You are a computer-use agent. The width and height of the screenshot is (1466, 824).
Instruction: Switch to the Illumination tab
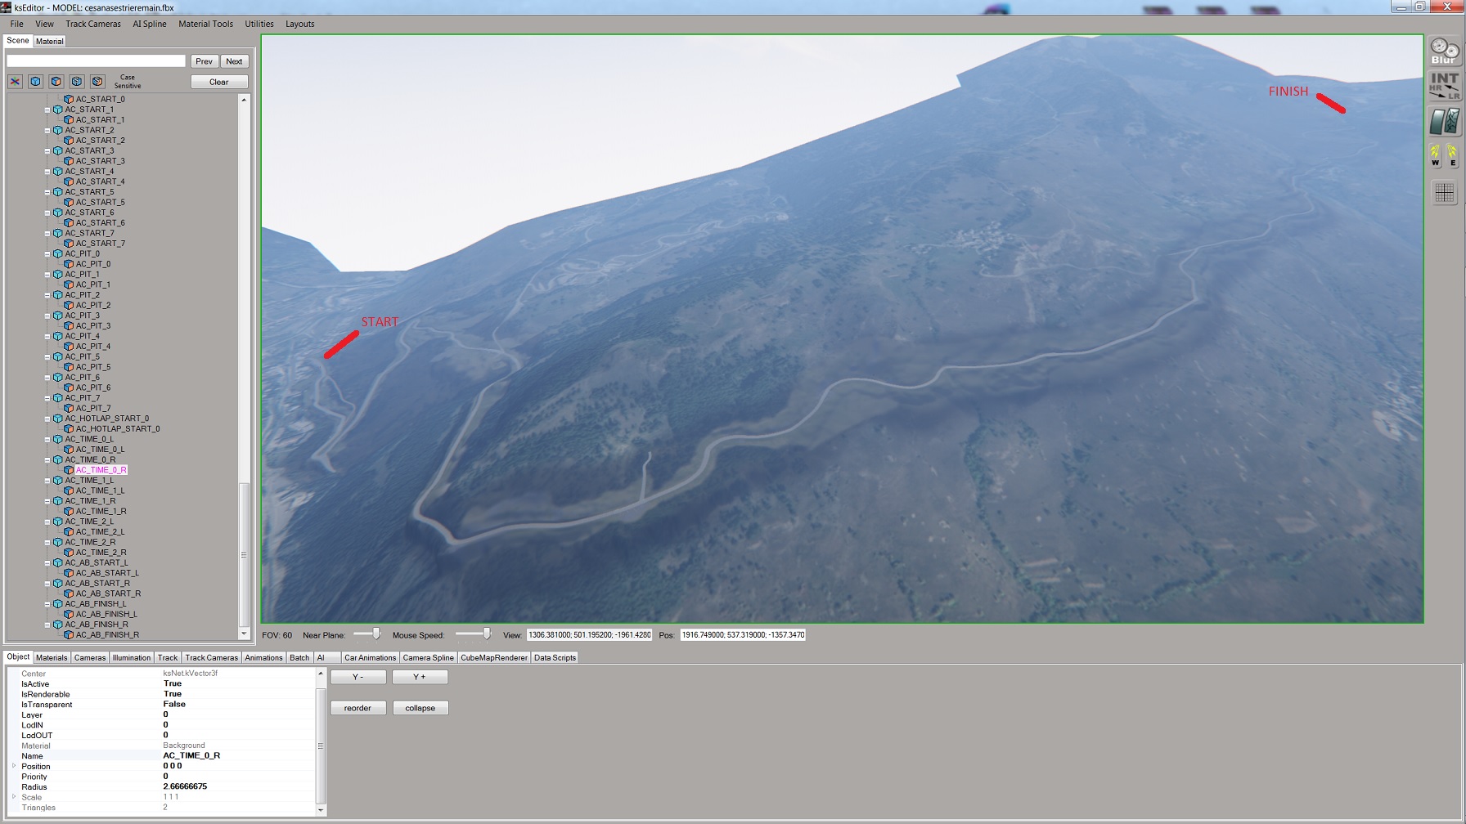(x=131, y=658)
